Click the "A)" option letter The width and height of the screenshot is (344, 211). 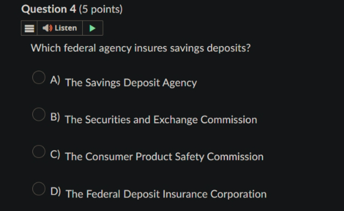click(x=55, y=80)
